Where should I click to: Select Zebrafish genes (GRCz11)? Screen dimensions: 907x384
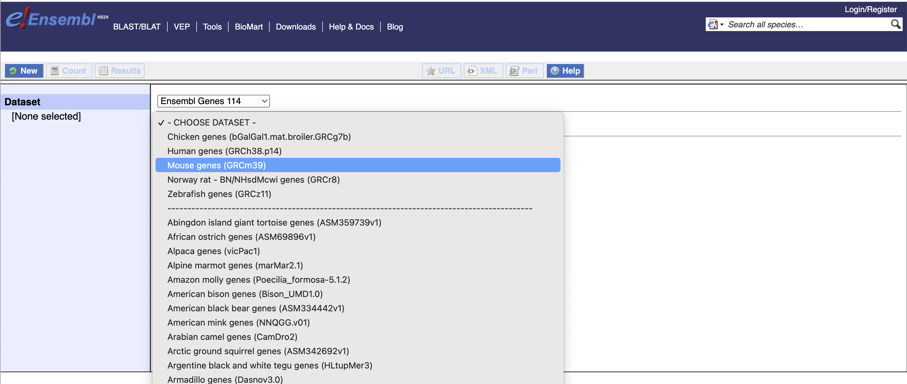tap(358, 194)
